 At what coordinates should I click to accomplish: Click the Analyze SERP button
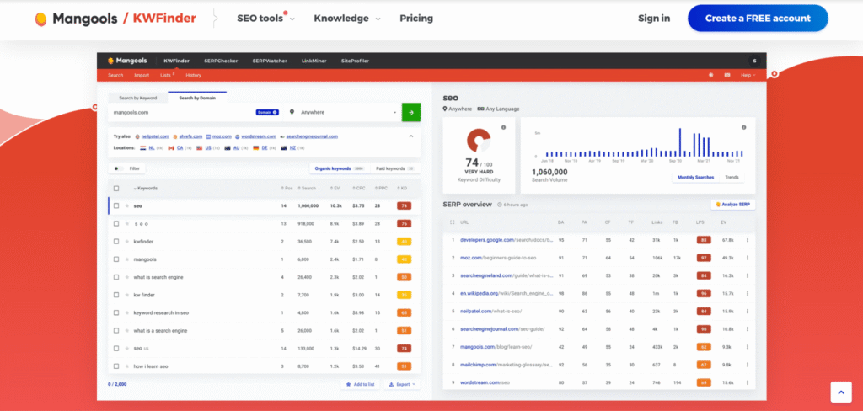coord(733,204)
